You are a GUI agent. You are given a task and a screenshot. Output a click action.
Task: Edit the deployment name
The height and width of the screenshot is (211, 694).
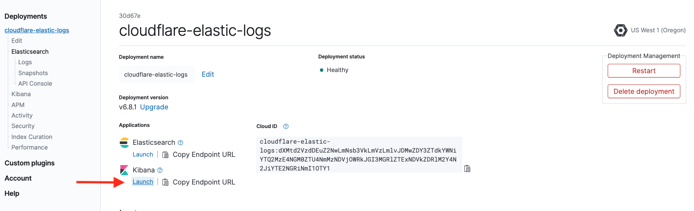pos(208,74)
